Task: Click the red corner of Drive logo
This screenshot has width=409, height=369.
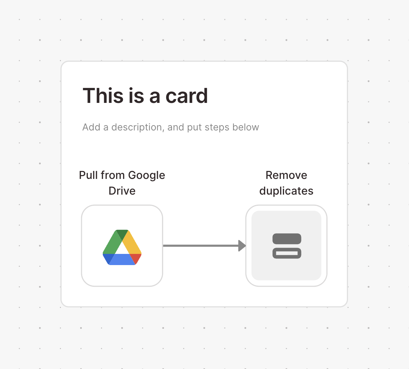Action: pyautogui.click(x=136, y=258)
